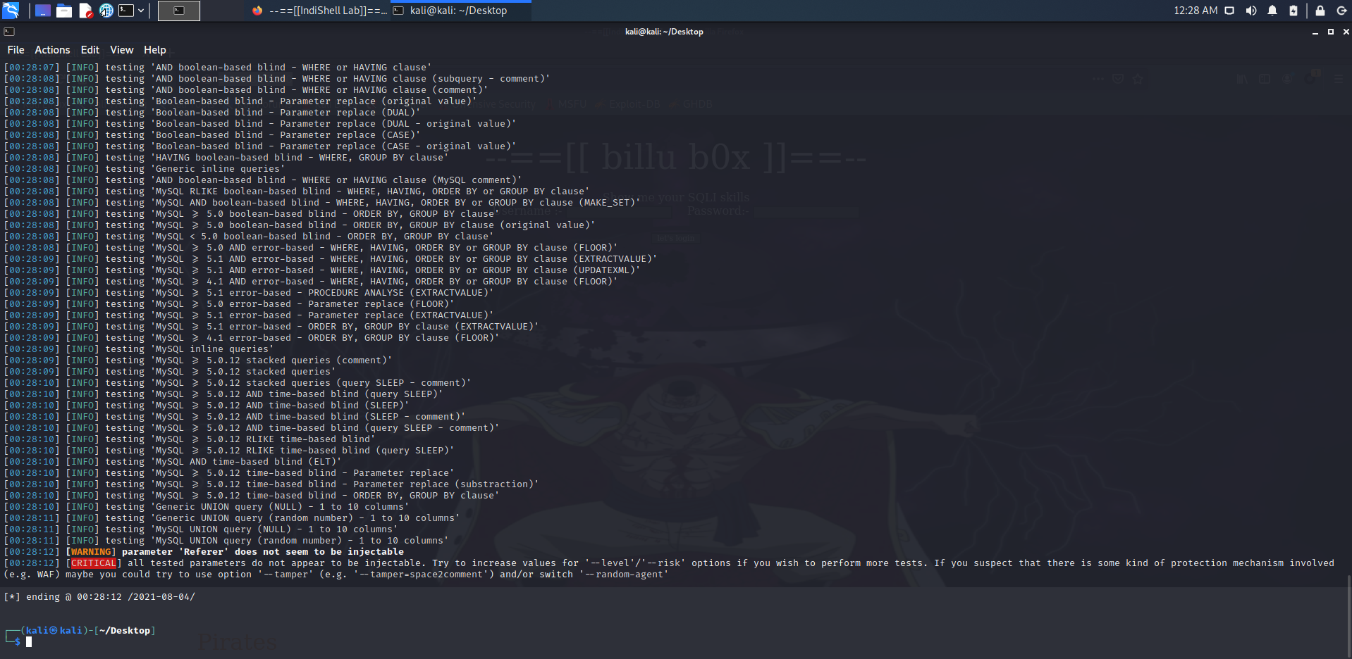Open the clock showing 12:28 AM
This screenshot has width=1352, height=659.
1196,11
